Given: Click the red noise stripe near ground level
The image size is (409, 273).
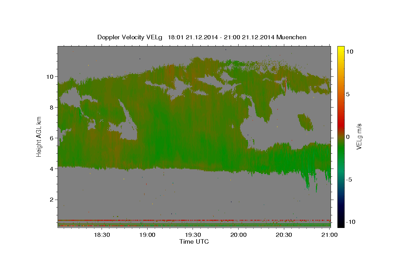Looking at the screenshot, I should click(x=194, y=220).
